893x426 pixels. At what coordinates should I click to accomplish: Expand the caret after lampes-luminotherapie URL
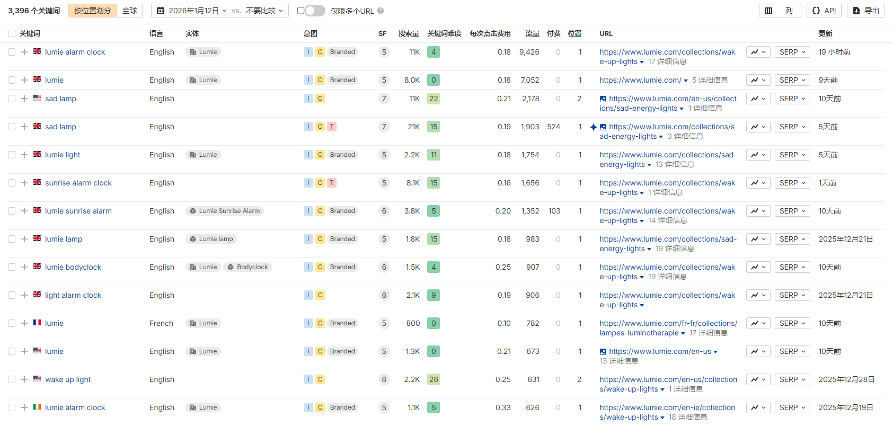coord(683,333)
